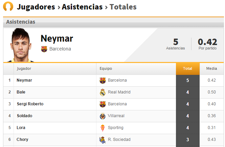Image resolution: width=225 pixels, height=147 pixels.
Task: Click the Sporting crest icon
Action: click(x=103, y=128)
